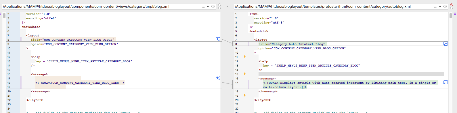Open the recent files dropdown for left path
This screenshot has width=457, height=113.
pyautogui.click(x=208, y=7)
